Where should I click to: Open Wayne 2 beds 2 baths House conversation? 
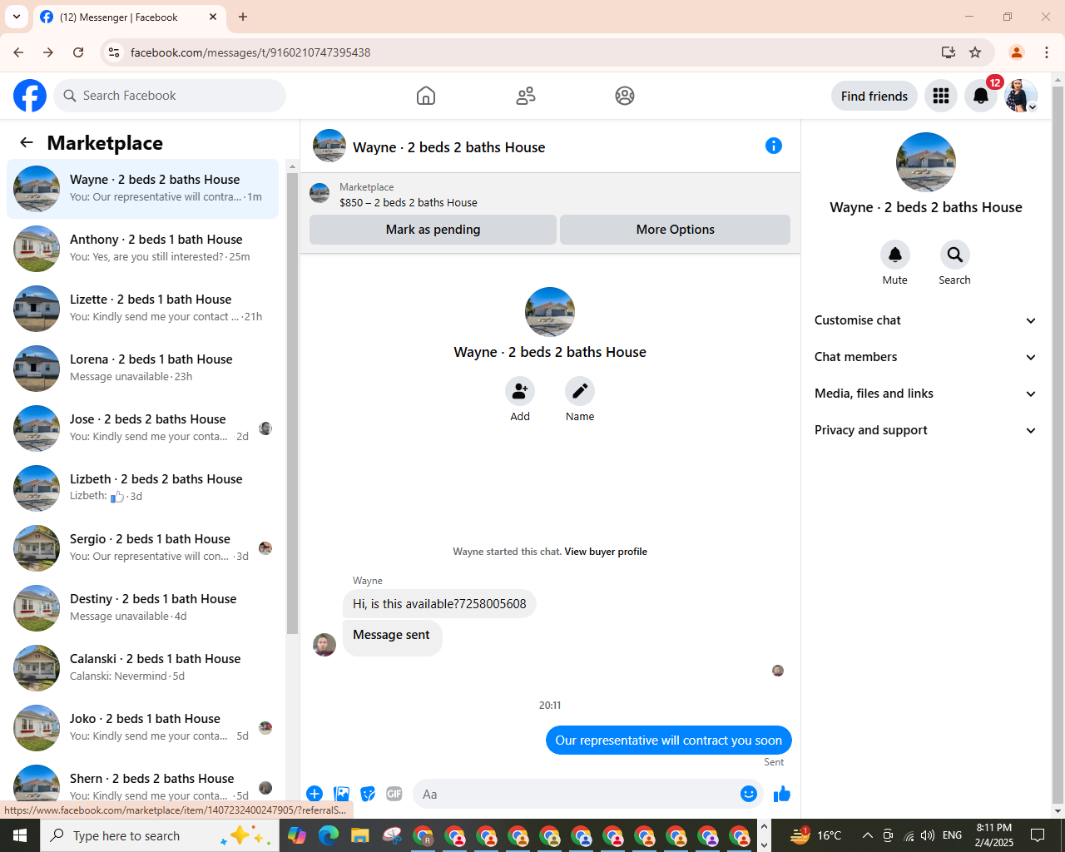(143, 189)
